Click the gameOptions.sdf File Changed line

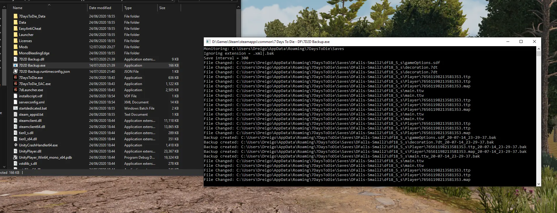tap(322, 63)
